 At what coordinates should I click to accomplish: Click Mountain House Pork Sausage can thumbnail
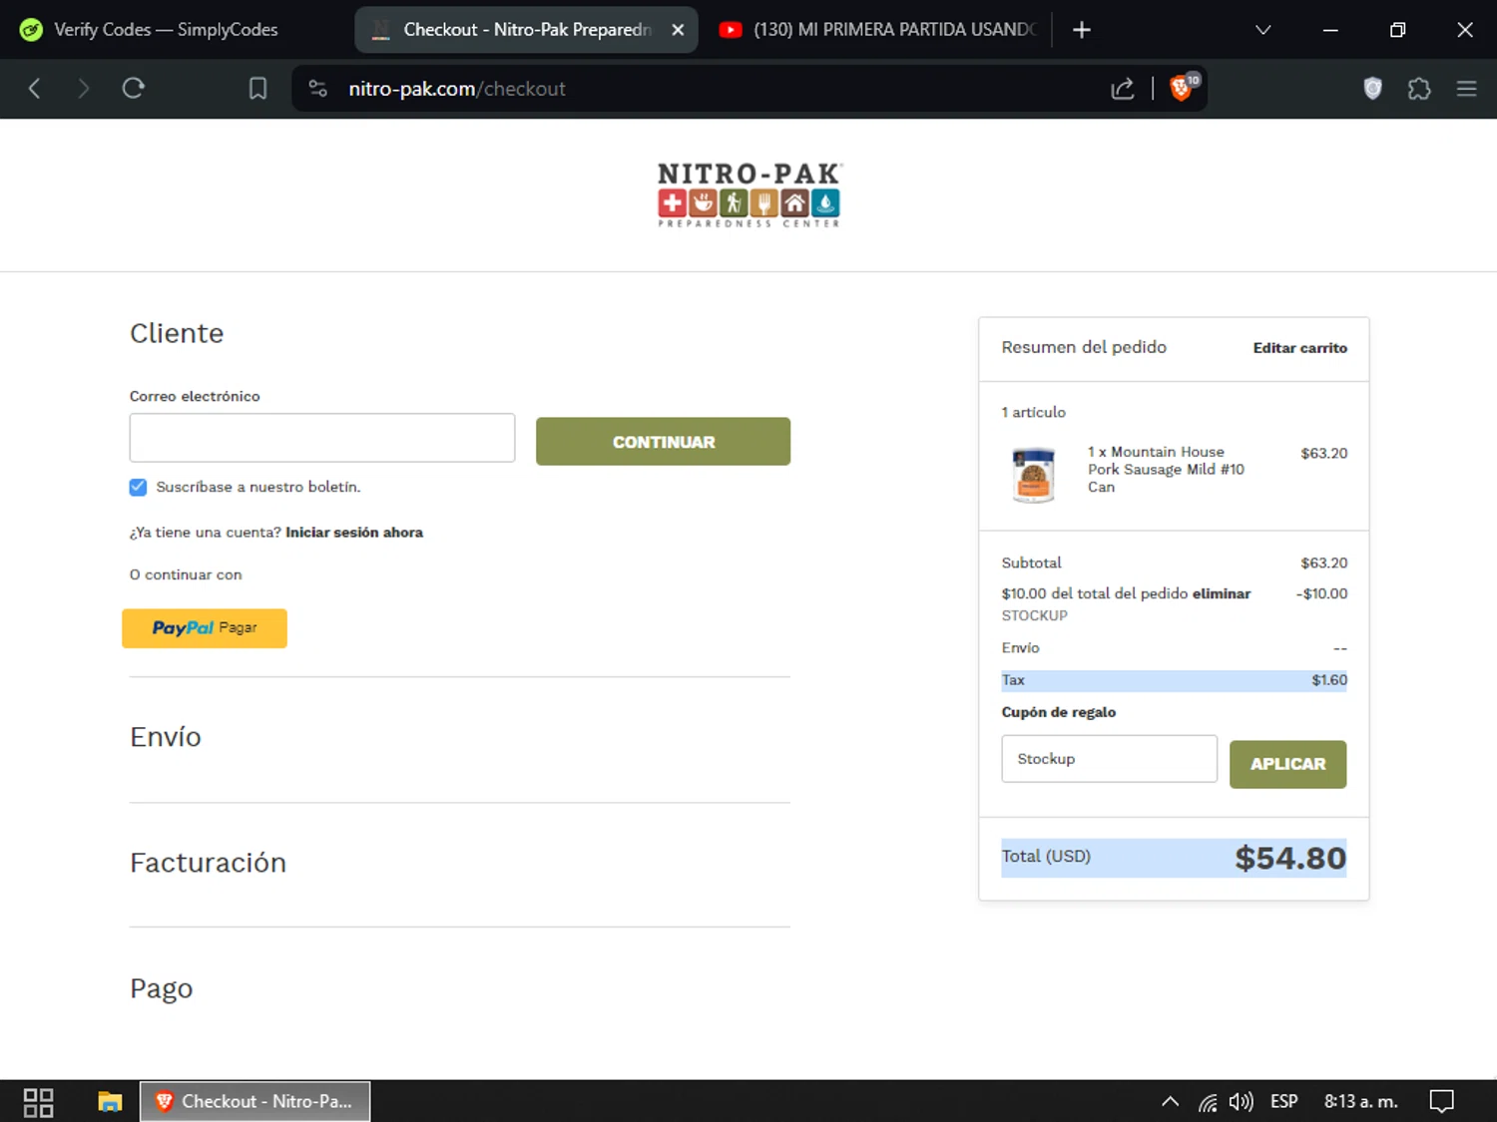click(x=1033, y=475)
